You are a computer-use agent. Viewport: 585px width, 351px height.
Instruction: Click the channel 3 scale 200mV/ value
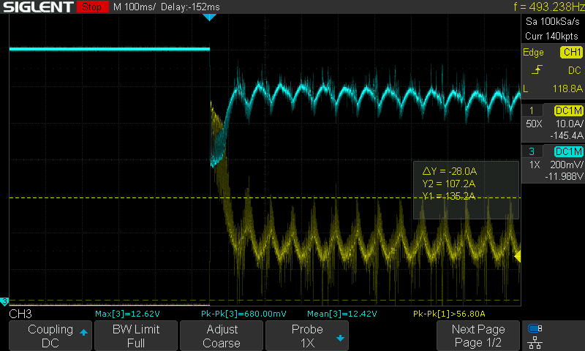[x=566, y=165]
